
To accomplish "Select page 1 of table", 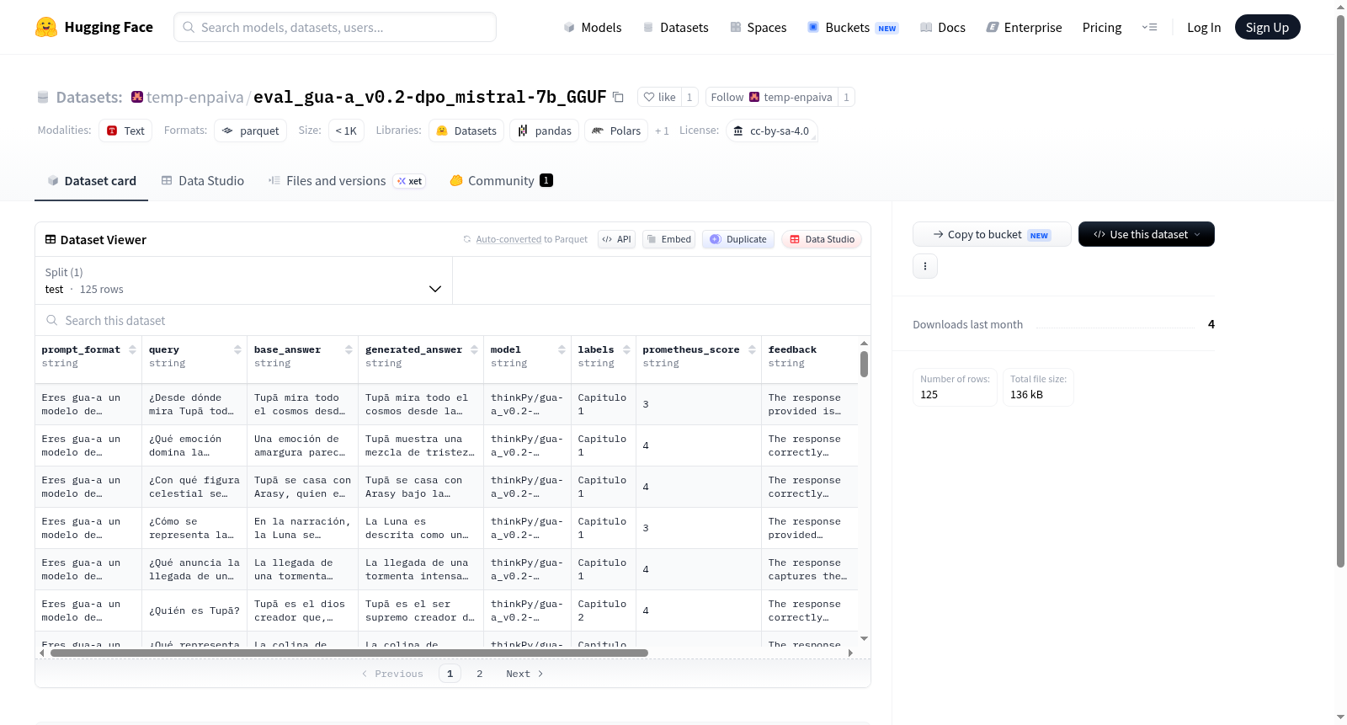I will pyautogui.click(x=450, y=674).
